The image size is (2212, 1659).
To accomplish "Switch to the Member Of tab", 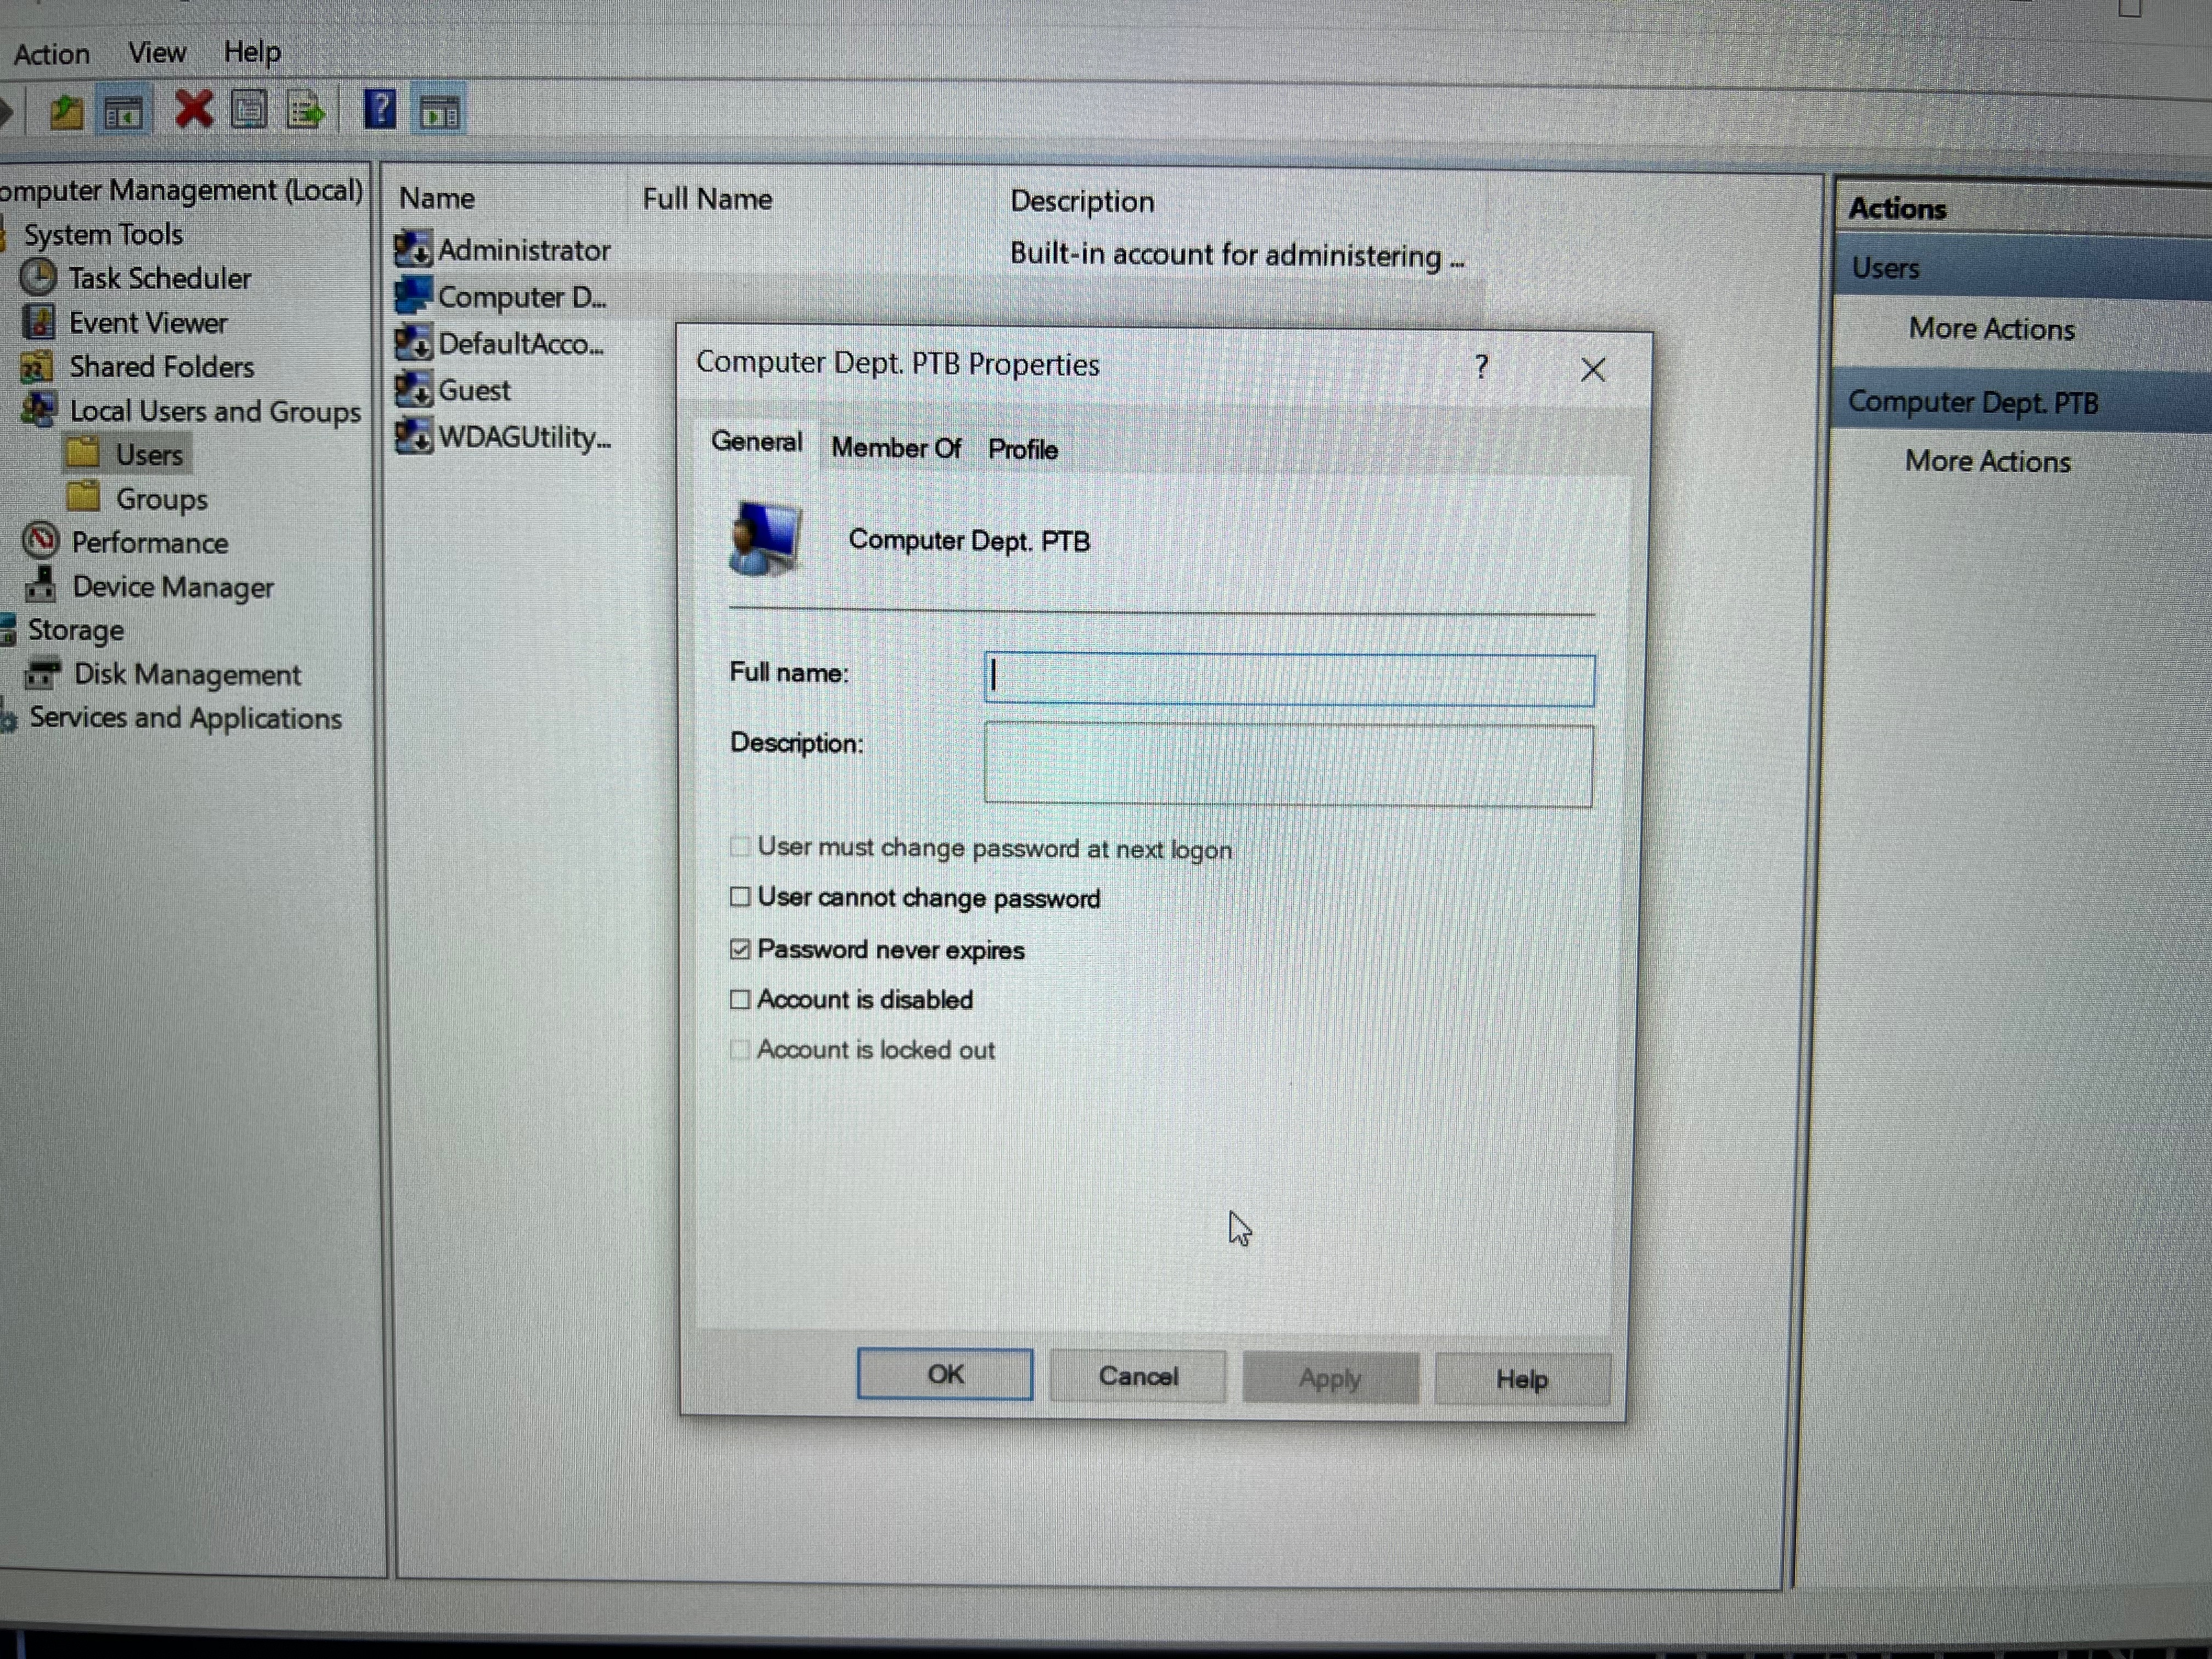I will 895,448.
